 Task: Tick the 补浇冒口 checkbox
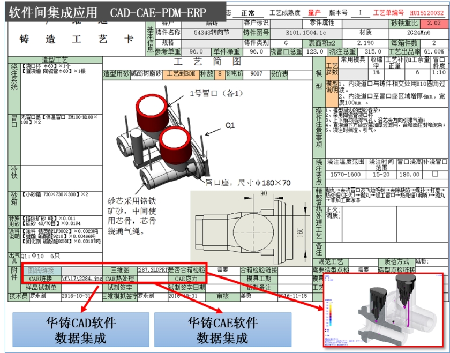pos(434,174)
